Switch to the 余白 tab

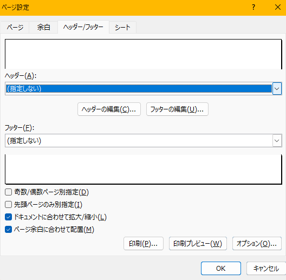43,28
